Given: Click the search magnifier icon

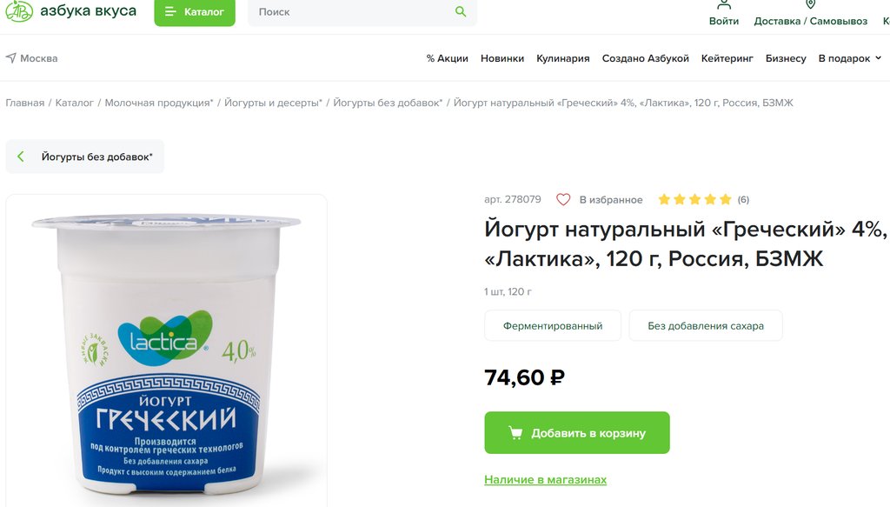Looking at the screenshot, I should tap(461, 11).
